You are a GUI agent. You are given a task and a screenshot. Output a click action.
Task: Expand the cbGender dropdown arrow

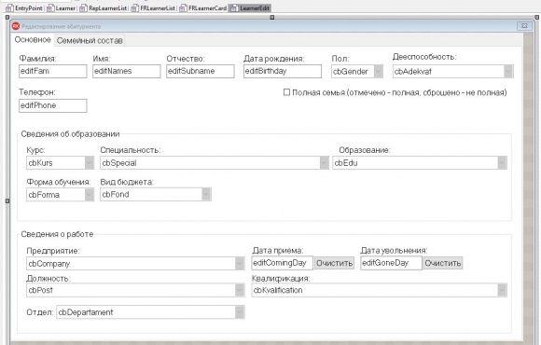tap(378, 72)
